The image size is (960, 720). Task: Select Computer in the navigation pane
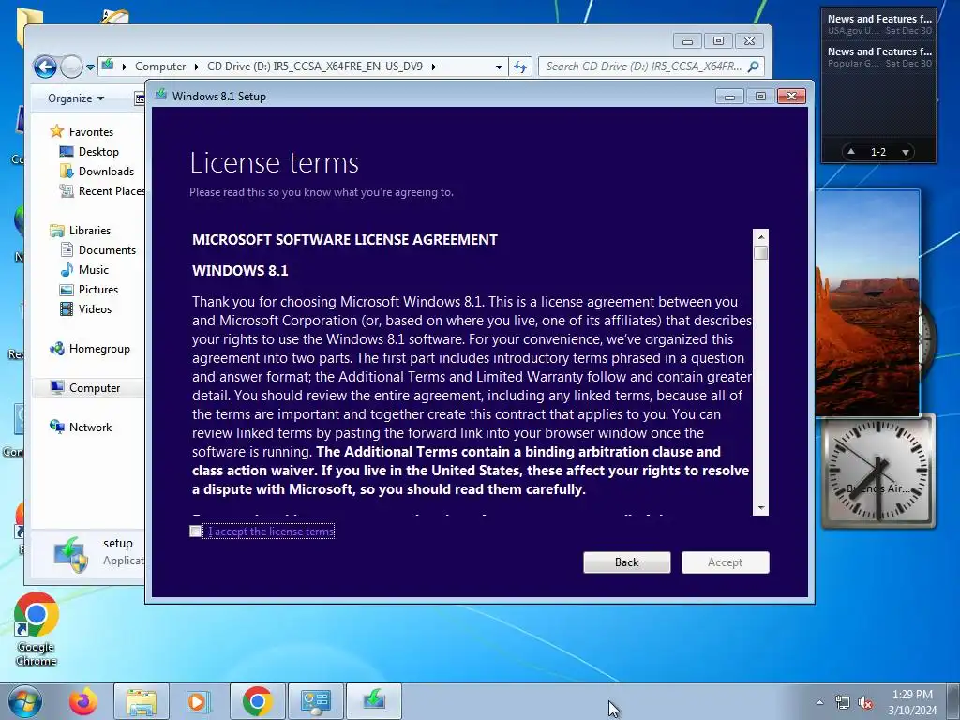pos(95,387)
